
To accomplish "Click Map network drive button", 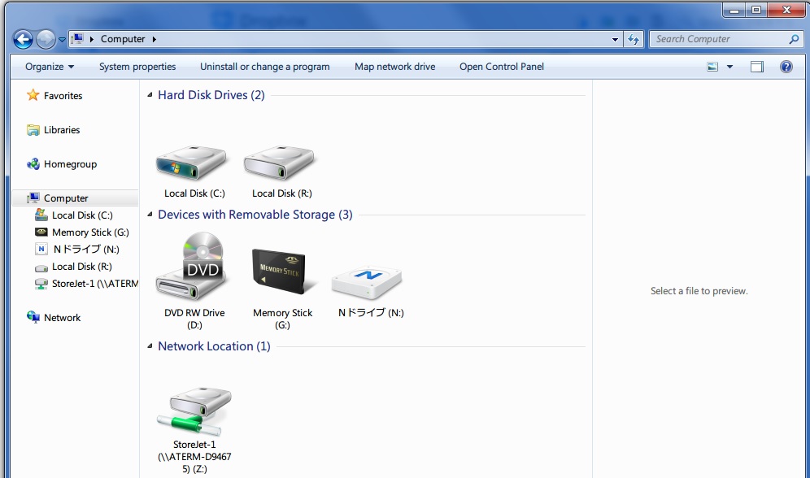I will (394, 67).
